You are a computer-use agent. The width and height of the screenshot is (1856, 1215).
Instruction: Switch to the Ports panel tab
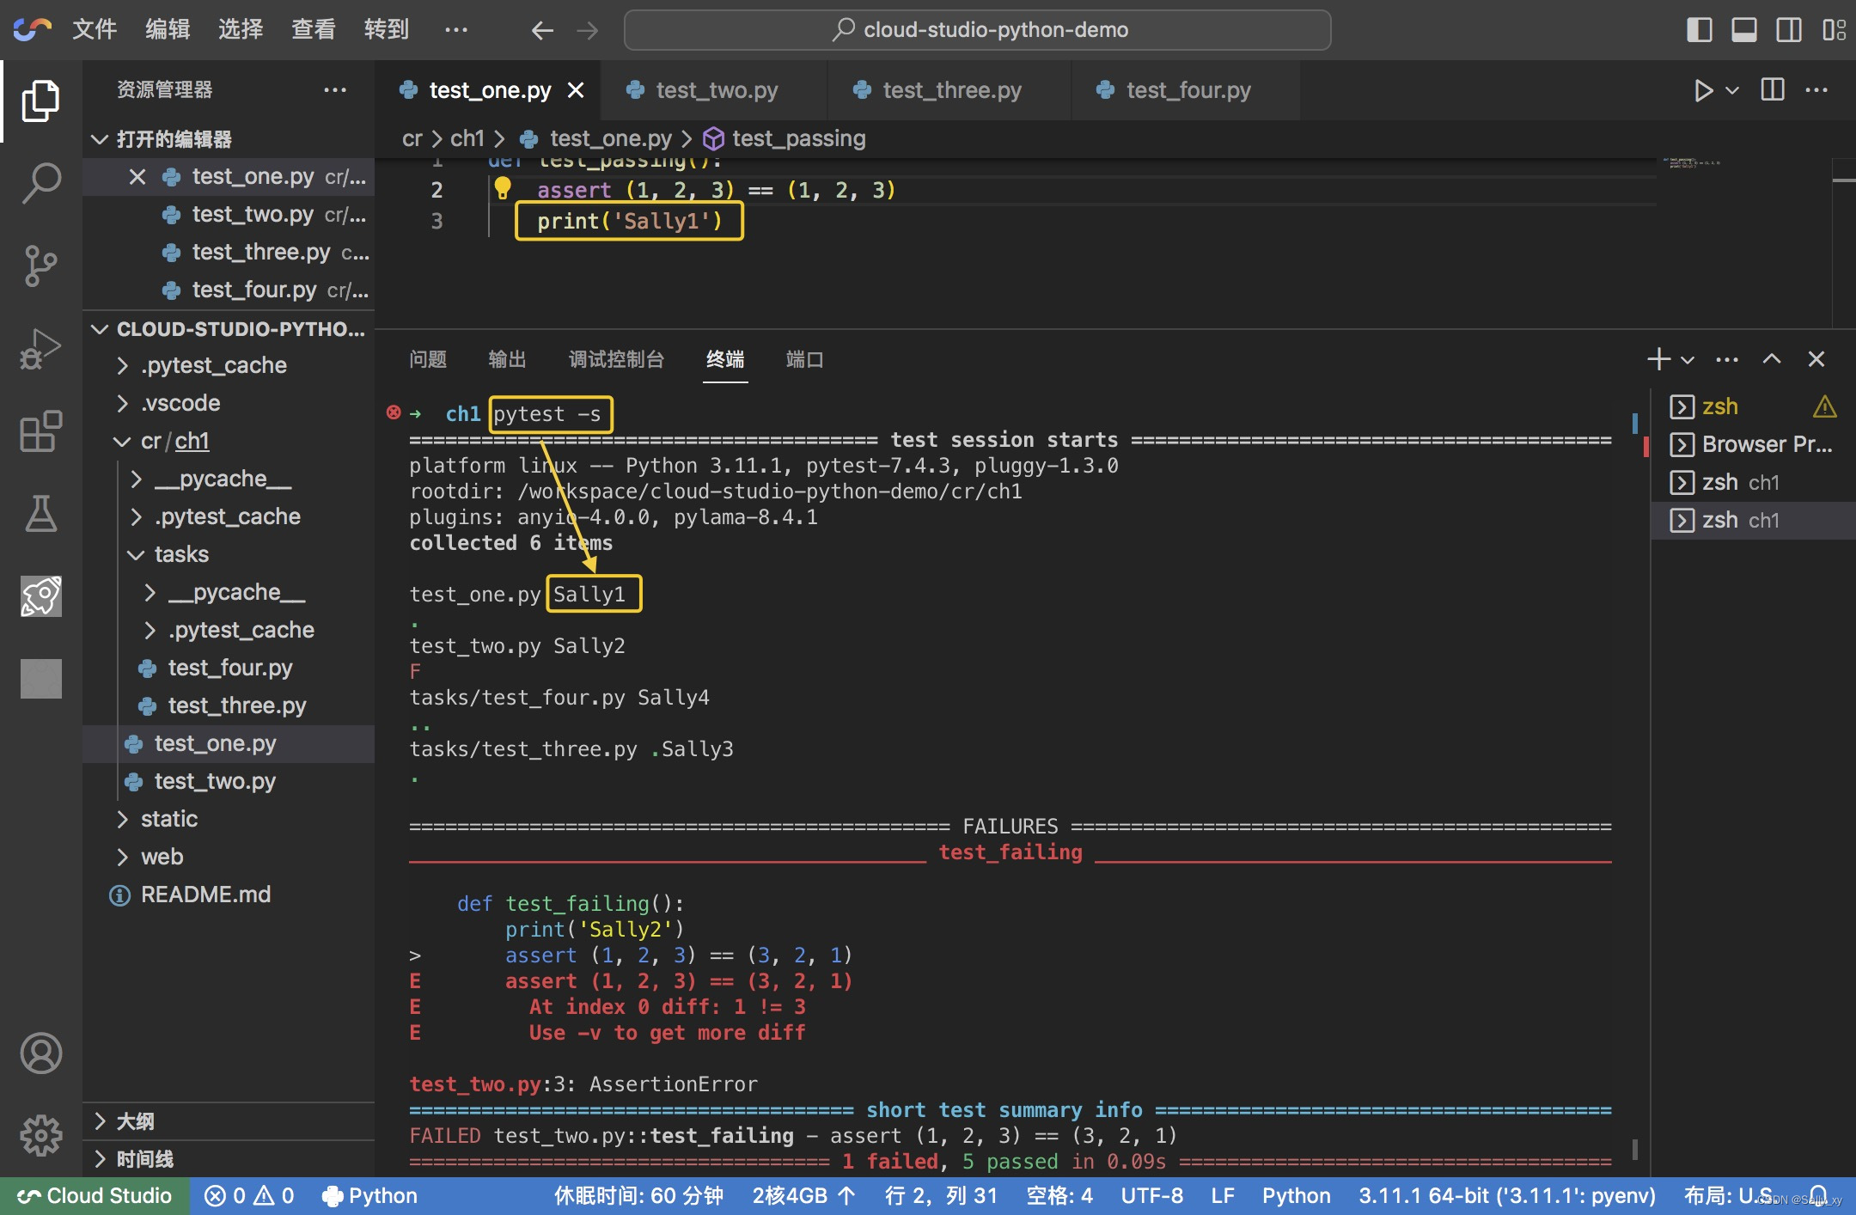point(804,359)
